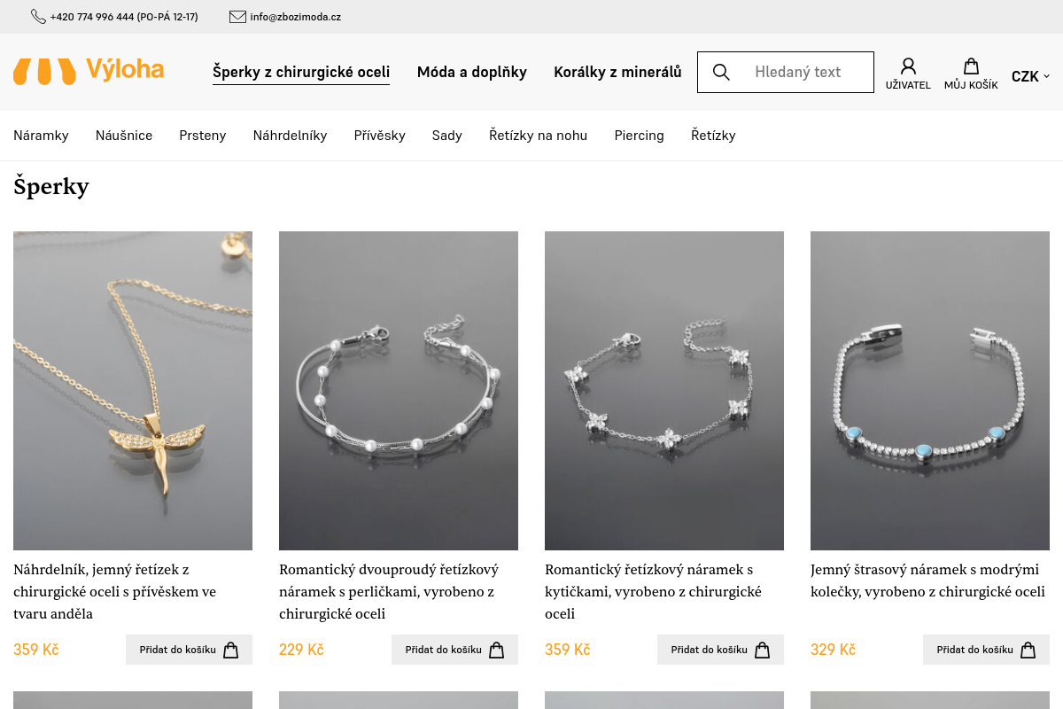This screenshot has height=709, width=1063.
Task: Click the Výloha logo
Action: [89, 71]
